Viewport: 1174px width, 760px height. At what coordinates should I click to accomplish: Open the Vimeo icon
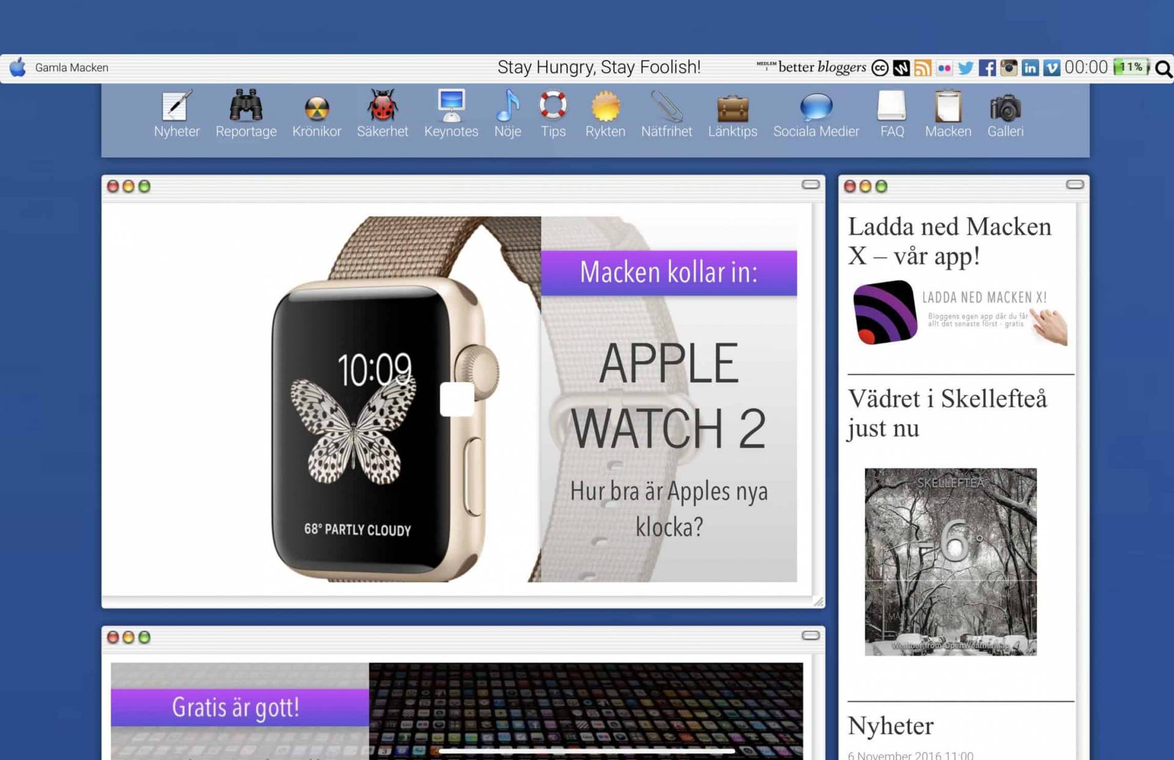coord(1052,68)
